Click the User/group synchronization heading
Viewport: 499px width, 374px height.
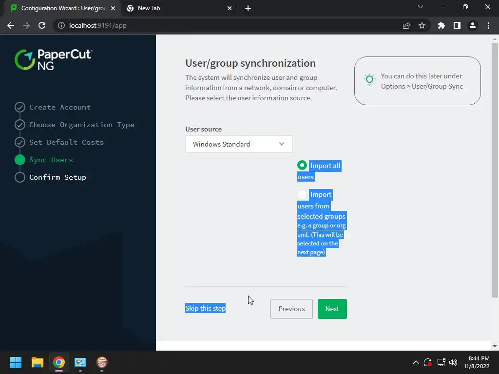click(250, 63)
